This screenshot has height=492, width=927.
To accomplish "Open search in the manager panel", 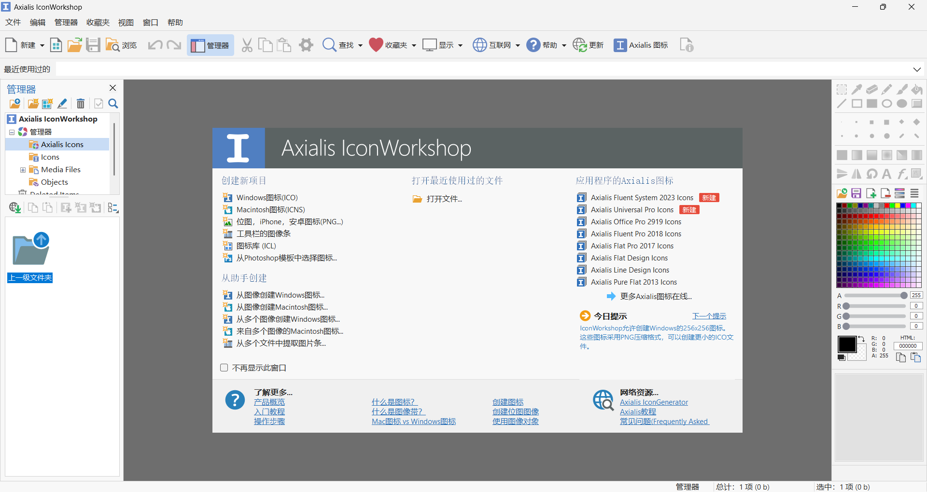I will pyautogui.click(x=113, y=103).
